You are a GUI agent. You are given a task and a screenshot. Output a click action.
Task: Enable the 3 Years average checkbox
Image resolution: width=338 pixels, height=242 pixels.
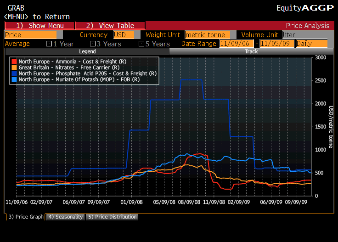coord(92,44)
